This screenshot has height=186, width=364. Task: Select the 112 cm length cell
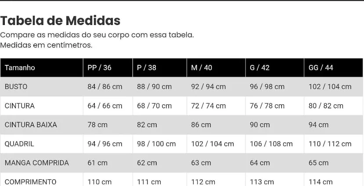[x=203, y=182]
